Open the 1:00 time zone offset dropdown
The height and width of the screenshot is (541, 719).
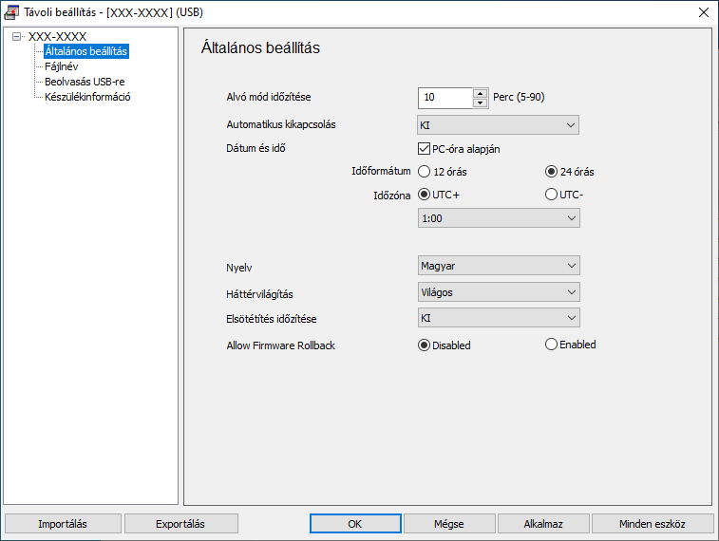point(499,218)
